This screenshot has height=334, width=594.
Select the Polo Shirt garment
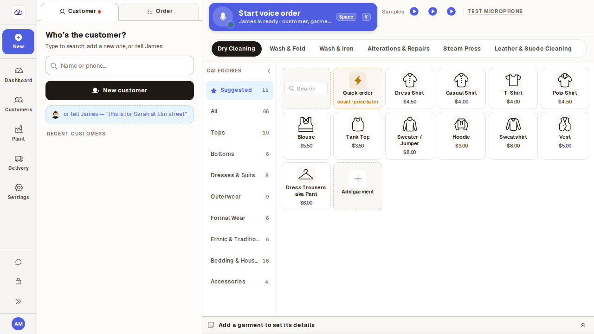tap(565, 88)
